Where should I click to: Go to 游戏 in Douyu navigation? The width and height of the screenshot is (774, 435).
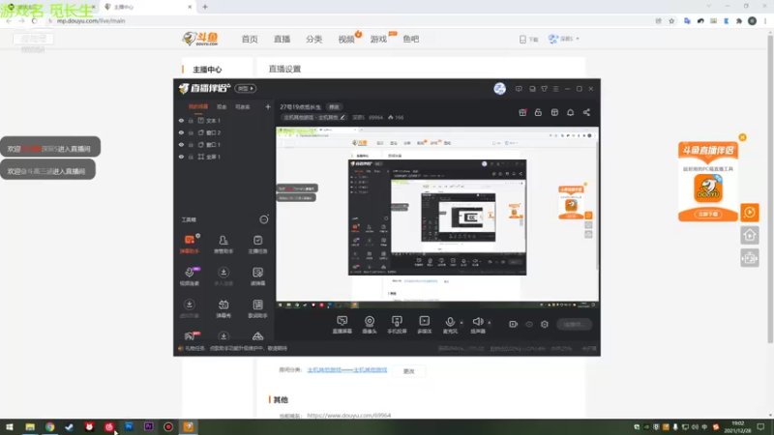pyautogui.click(x=378, y=39)
